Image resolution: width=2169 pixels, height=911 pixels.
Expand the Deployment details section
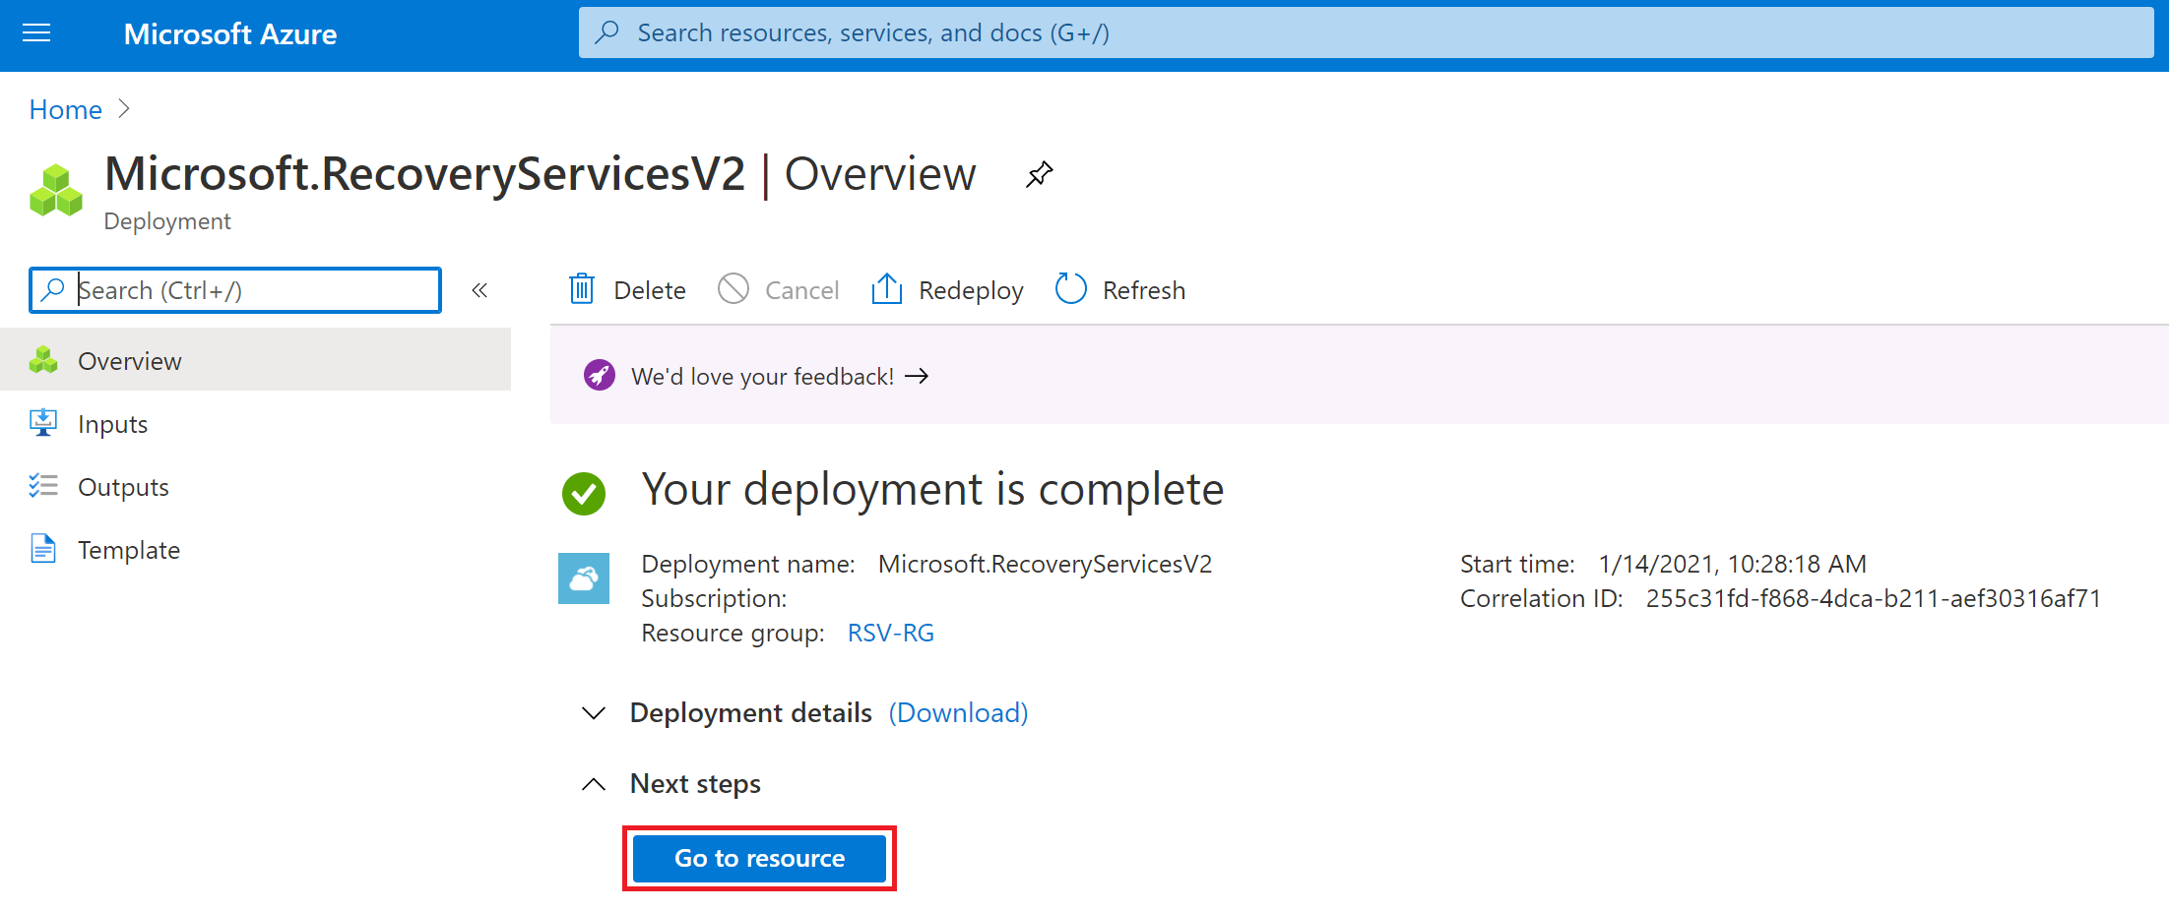pos(593,713)
